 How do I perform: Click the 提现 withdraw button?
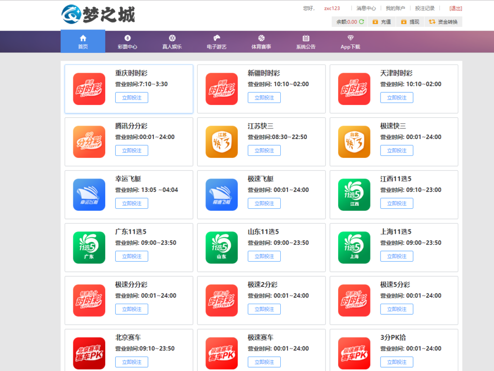410,22
